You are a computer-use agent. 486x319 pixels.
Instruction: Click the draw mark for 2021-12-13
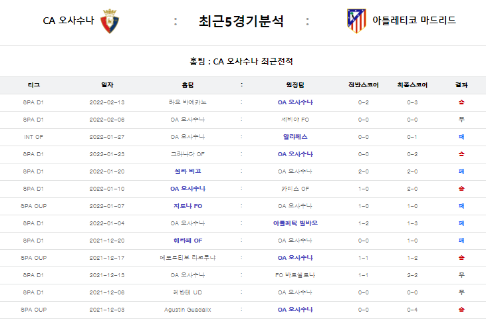tap(461, 275)
